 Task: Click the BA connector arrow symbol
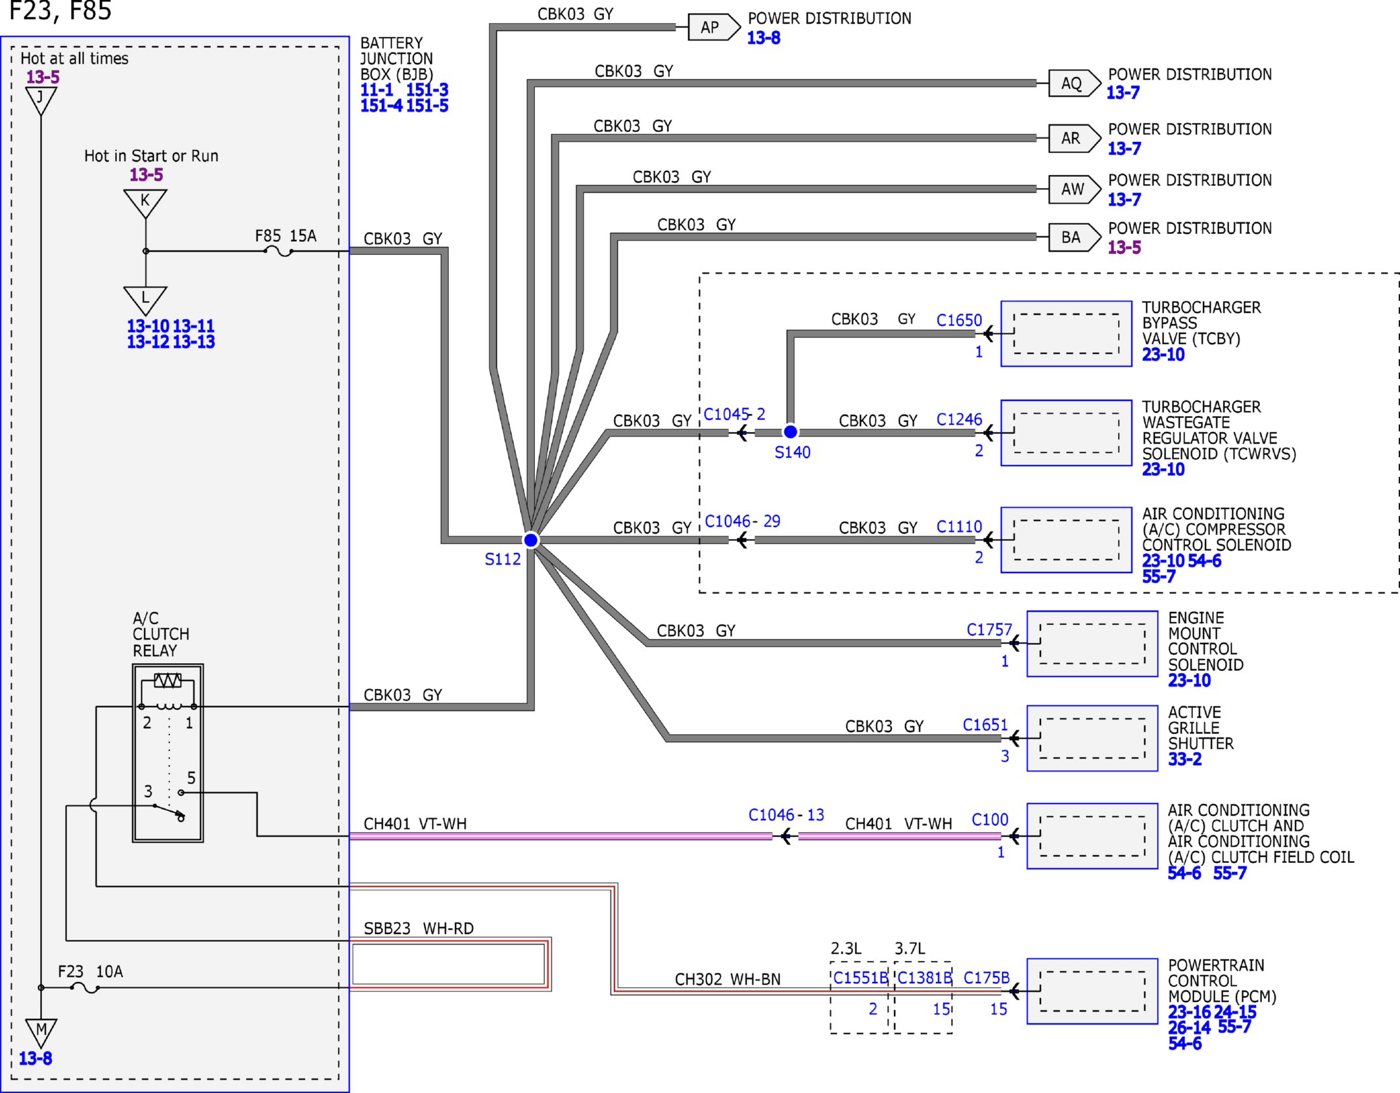(1074, 237)
